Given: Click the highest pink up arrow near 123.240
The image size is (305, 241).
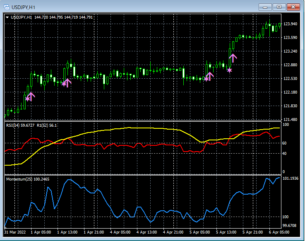Looking at the screenshot, I should [x=233, y=58].
